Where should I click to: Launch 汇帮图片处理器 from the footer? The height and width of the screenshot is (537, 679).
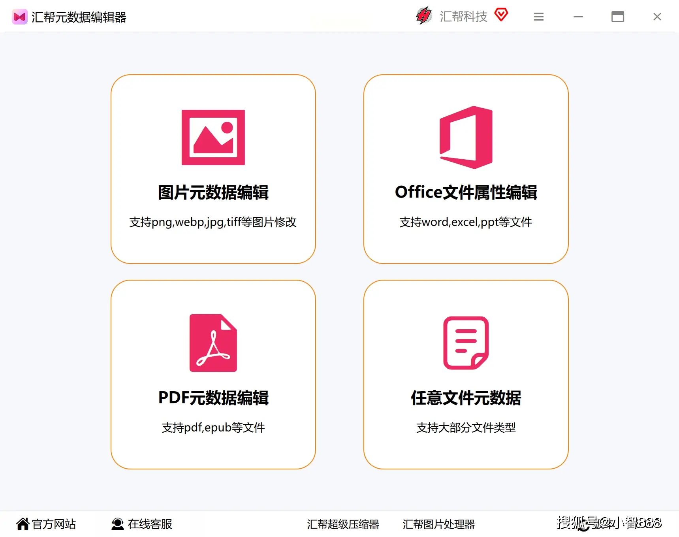[438, 524]
